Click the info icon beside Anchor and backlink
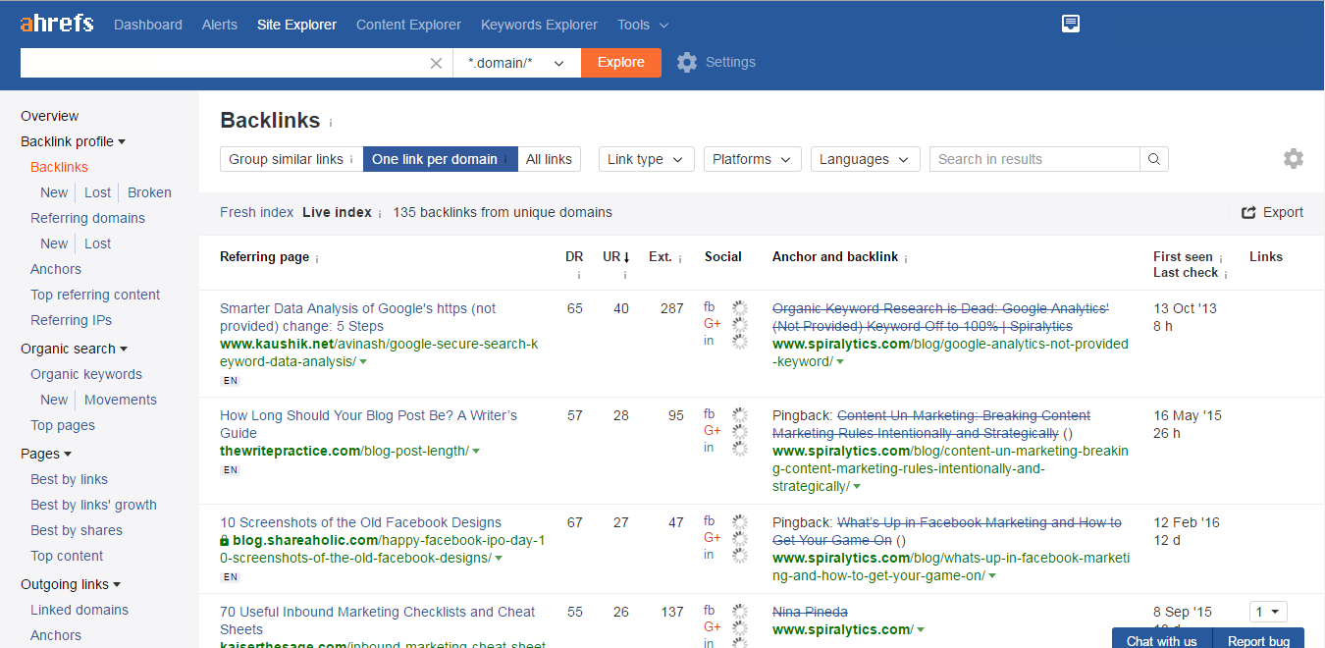Image resolution: width=1325 pixels, height=648 pixels. pyautogui.click(x=906, y=258)
